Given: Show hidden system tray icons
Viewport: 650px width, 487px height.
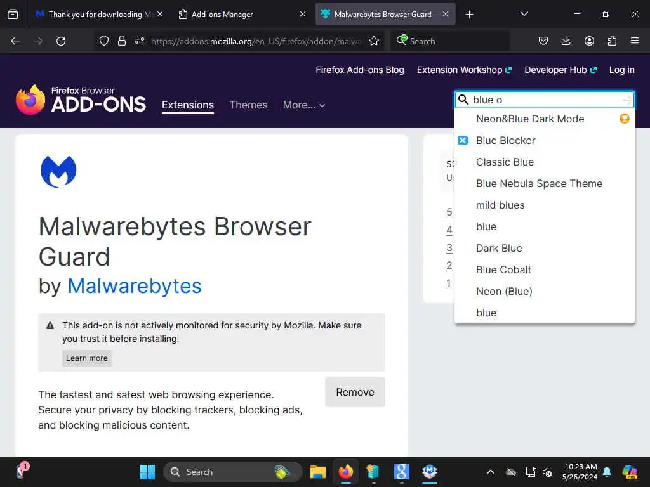Looking at the screenshot, I should pos(491,472).
